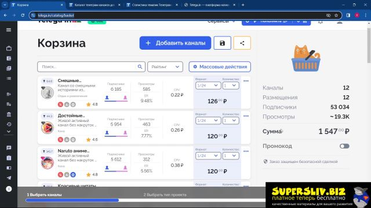Click the Достойные channel avatar
The image size is (371, 208).
[48, 128]
